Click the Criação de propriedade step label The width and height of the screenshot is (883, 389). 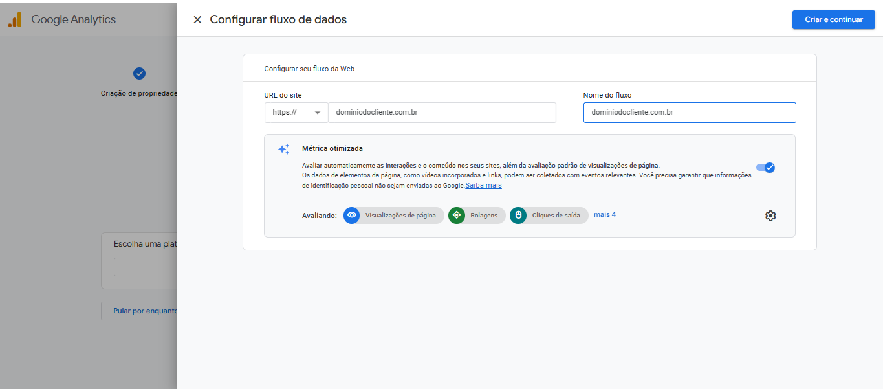138,93
